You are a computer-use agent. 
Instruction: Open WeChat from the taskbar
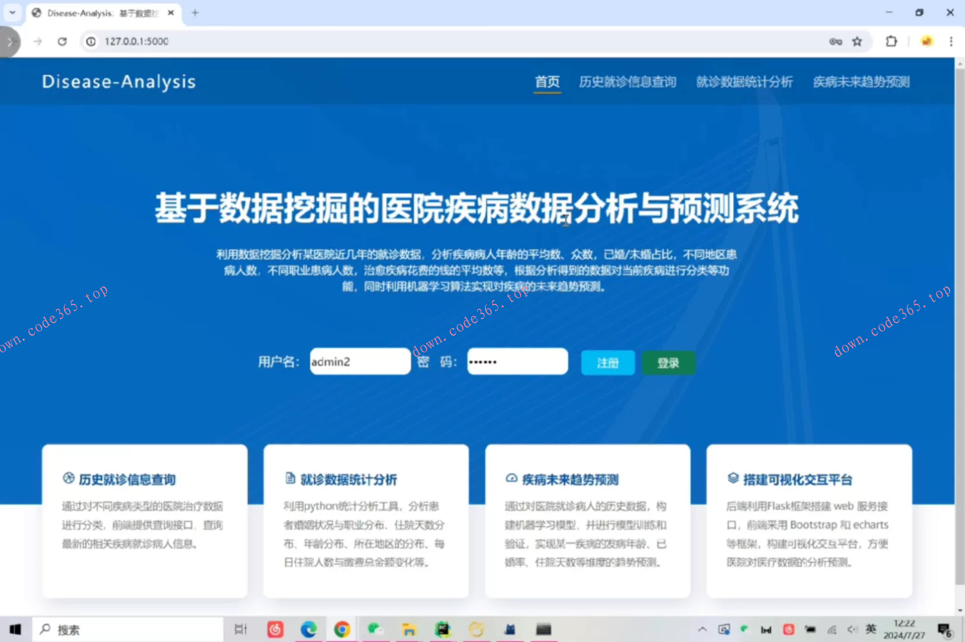pos(375,629)
